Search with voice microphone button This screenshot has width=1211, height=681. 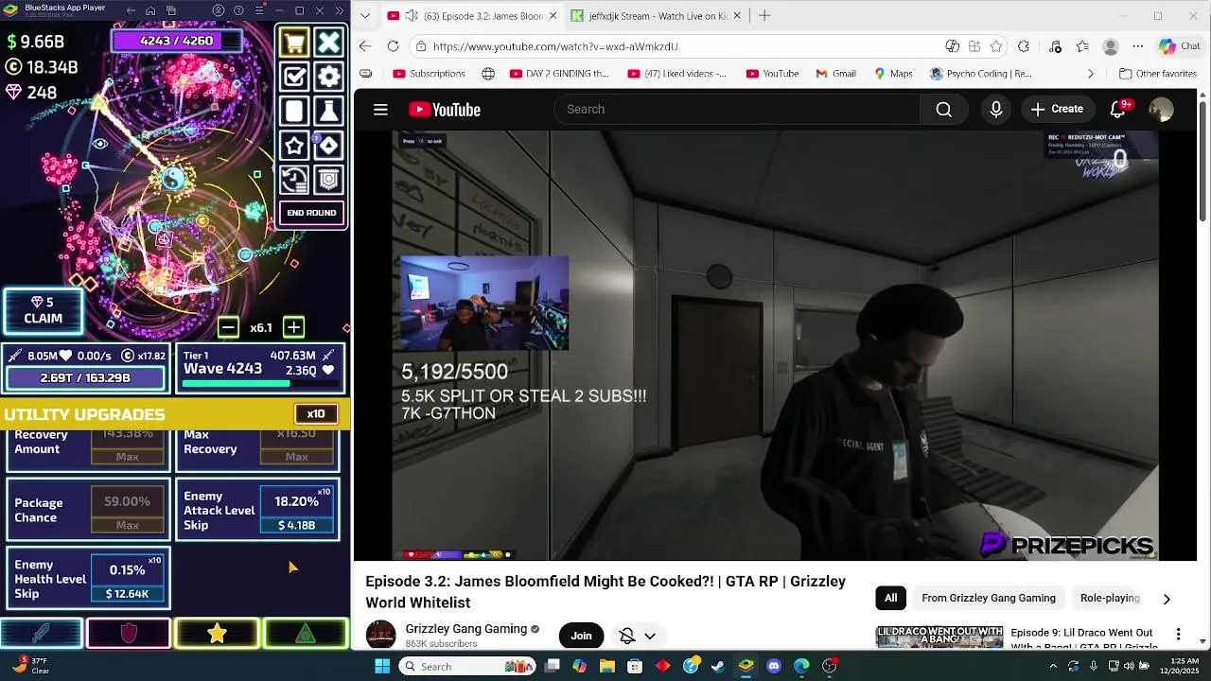pyautogui.click(x=995, y=110)
